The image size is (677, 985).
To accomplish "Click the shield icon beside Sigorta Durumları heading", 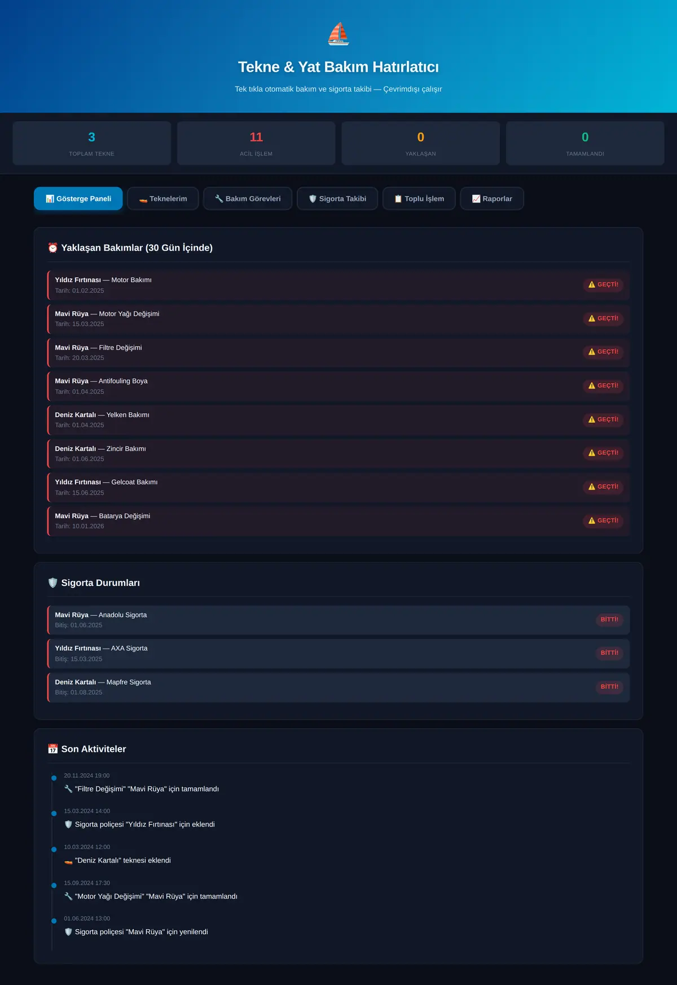I will point(53,583).
